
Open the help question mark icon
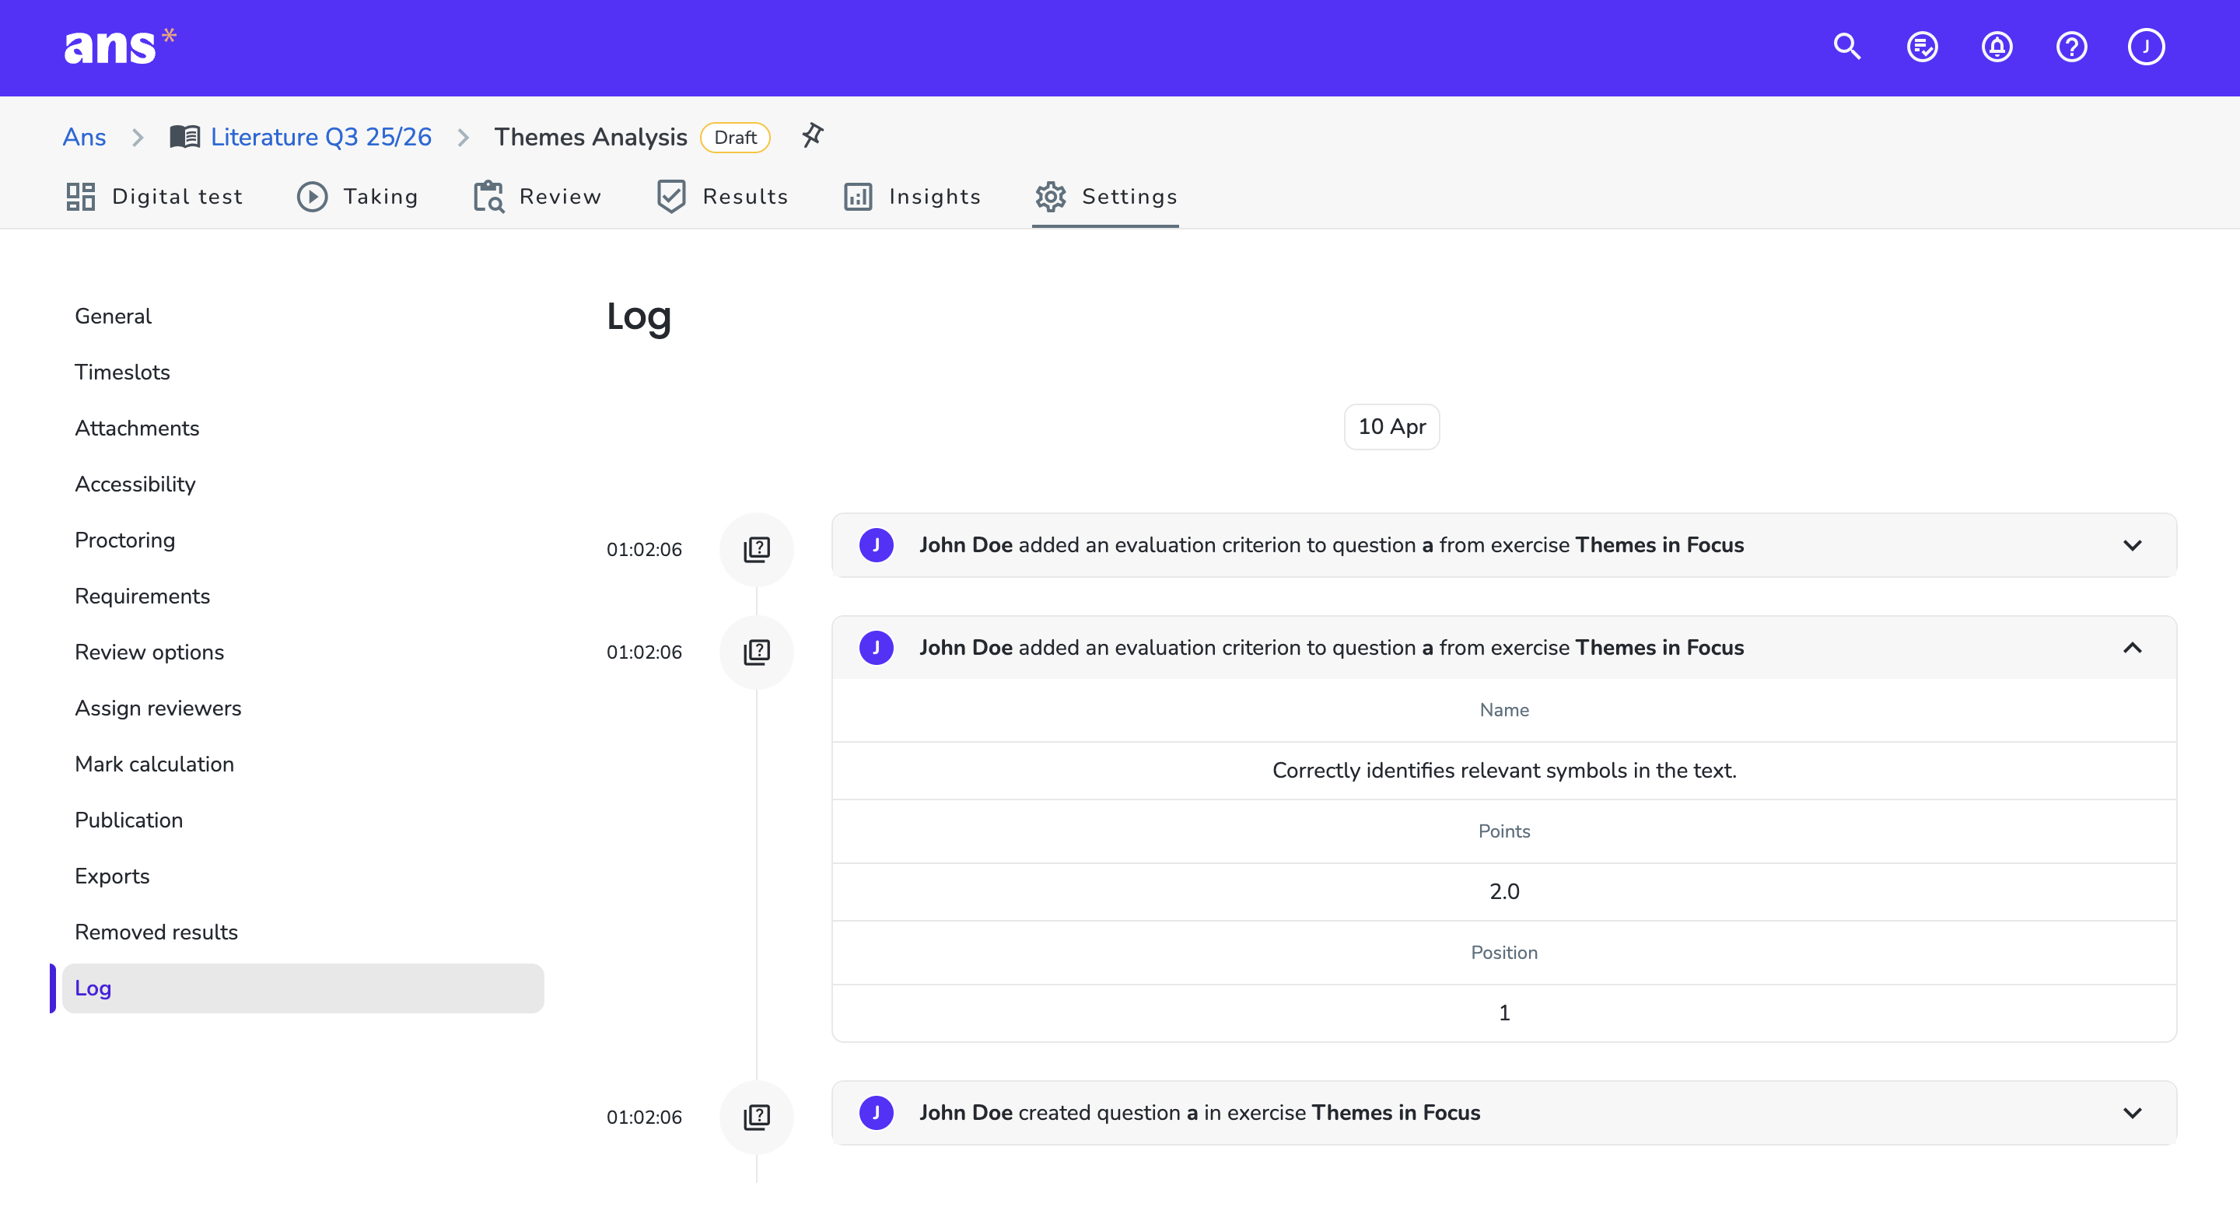(2071, 47)
